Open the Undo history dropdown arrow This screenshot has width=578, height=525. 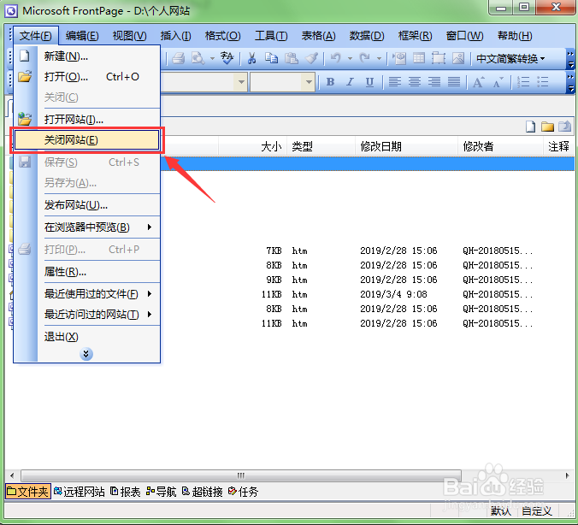tap(350, 58)
